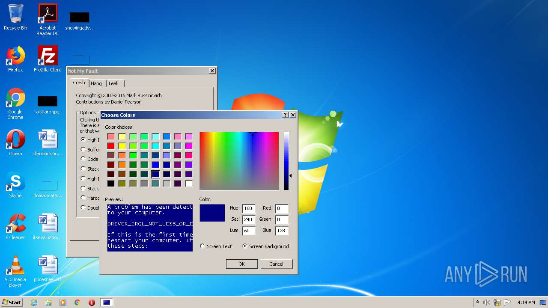Click the Lum value field
This screenshot has height=308, width=548.
point(249,231)
